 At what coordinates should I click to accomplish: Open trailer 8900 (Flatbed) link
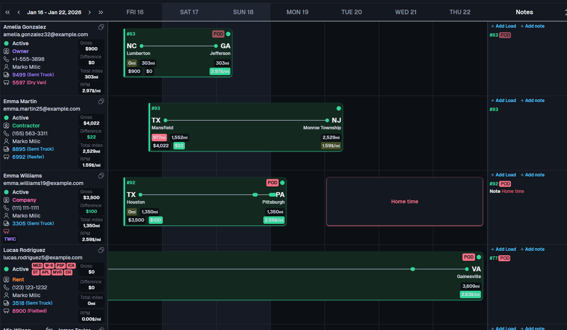(30, 311)
